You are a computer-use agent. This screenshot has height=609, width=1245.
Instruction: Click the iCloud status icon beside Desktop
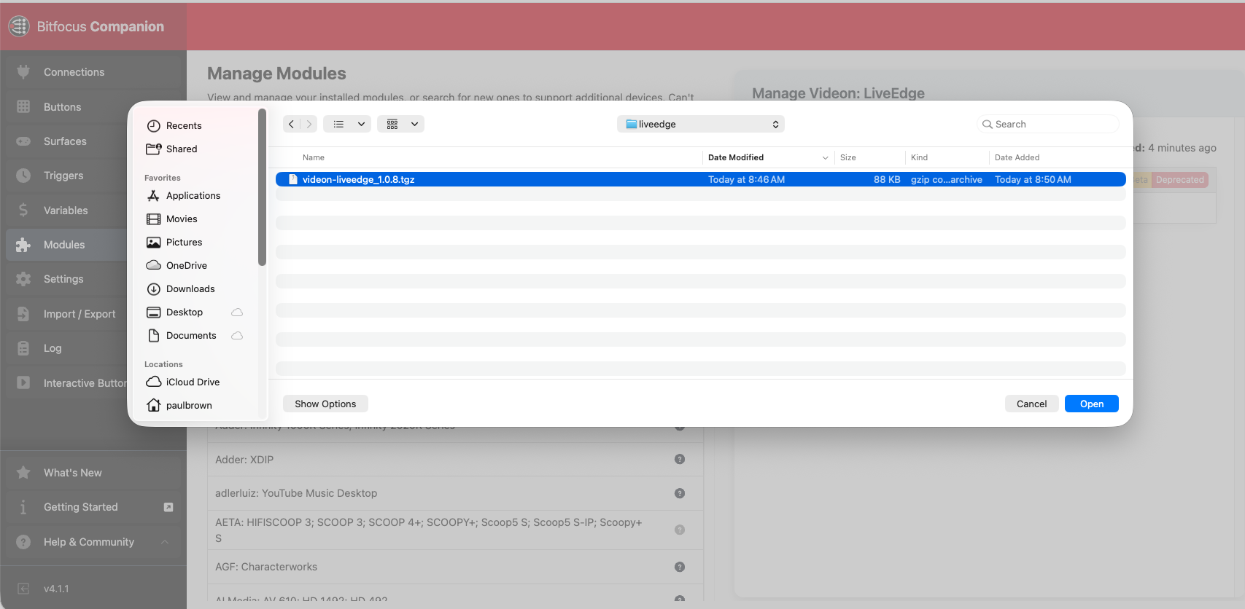click(237, 312)
